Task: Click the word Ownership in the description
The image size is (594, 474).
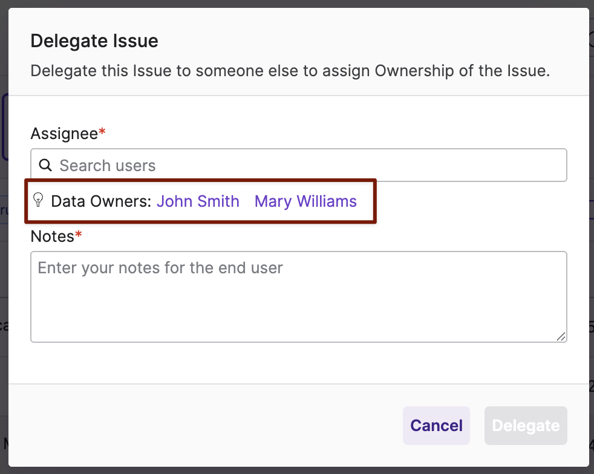Action: click(x=414, y=71)
